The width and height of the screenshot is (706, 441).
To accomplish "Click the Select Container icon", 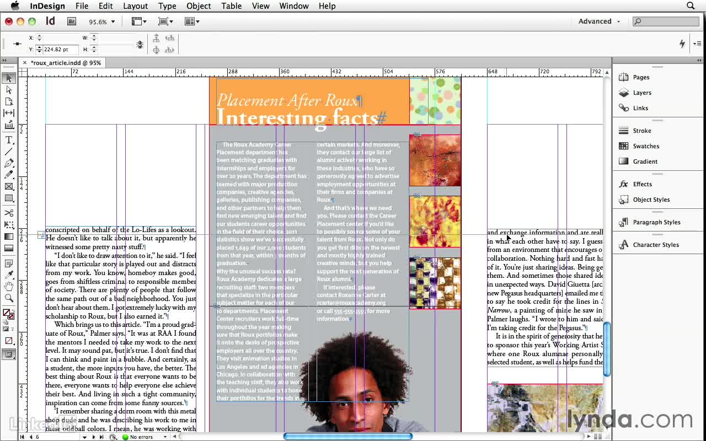I will [157, 38].
